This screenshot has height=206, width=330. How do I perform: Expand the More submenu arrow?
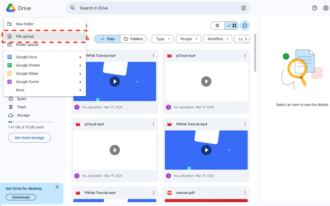(x=80, y=90)
